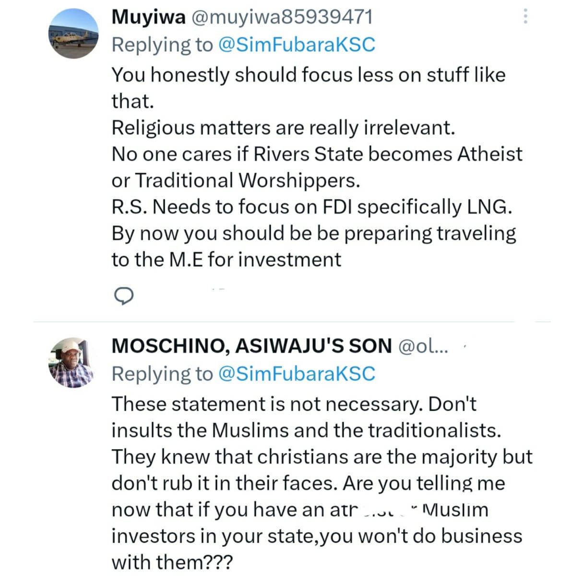
Task: Open @SimFubaraKSC link in MOSCHINO's reply
Action: tap(296, 374)
